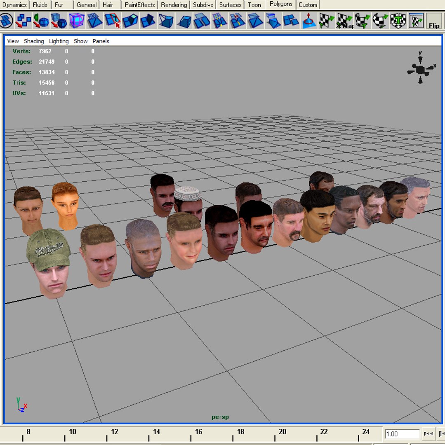Click the Automatic Mapping checker cube icon
This screenshot has width=445, height=445.
click(x=398, y=21)
